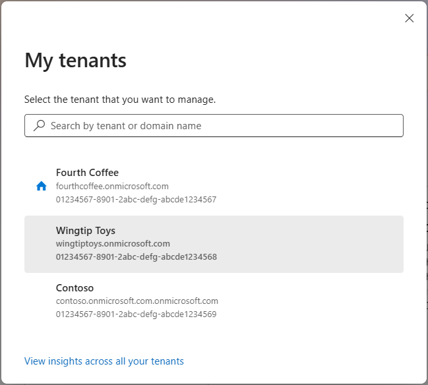
Task: Click the search magnifier icon
Action: tap(40, 125)
